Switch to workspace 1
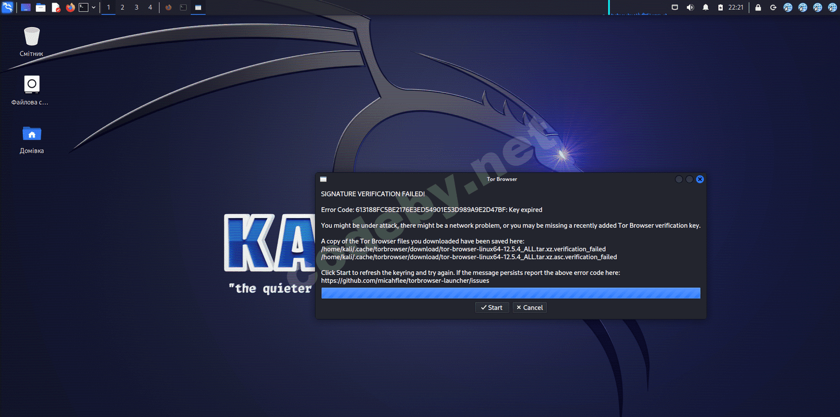This screenshot has height=417, width=840. (x=109, y=7)
